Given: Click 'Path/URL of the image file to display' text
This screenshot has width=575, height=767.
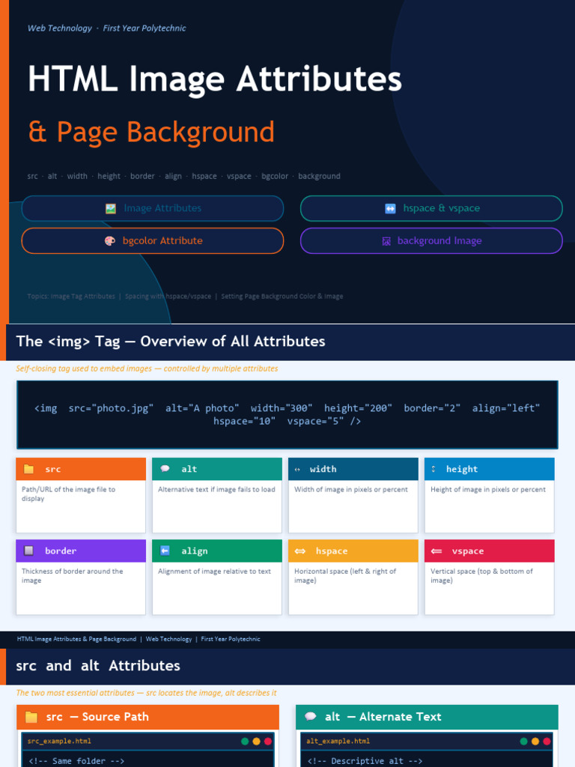Looking at the screenshot, I should 68,494.
